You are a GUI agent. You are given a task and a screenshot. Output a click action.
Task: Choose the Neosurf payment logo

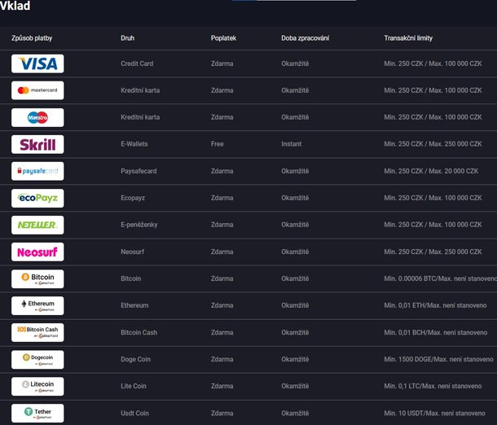(x=37, y=252)
